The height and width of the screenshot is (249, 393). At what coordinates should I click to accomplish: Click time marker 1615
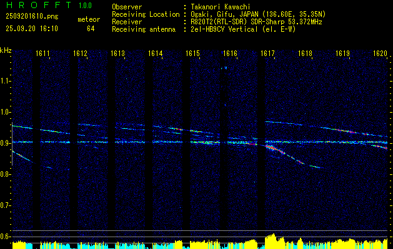click(x=192, y=53)
